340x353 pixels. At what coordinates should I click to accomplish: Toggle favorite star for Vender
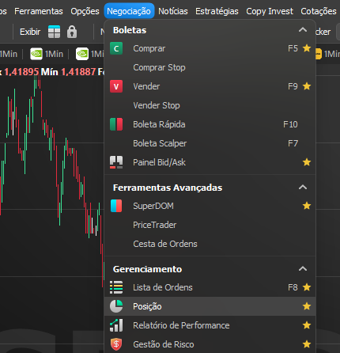(x=307, y=86)
